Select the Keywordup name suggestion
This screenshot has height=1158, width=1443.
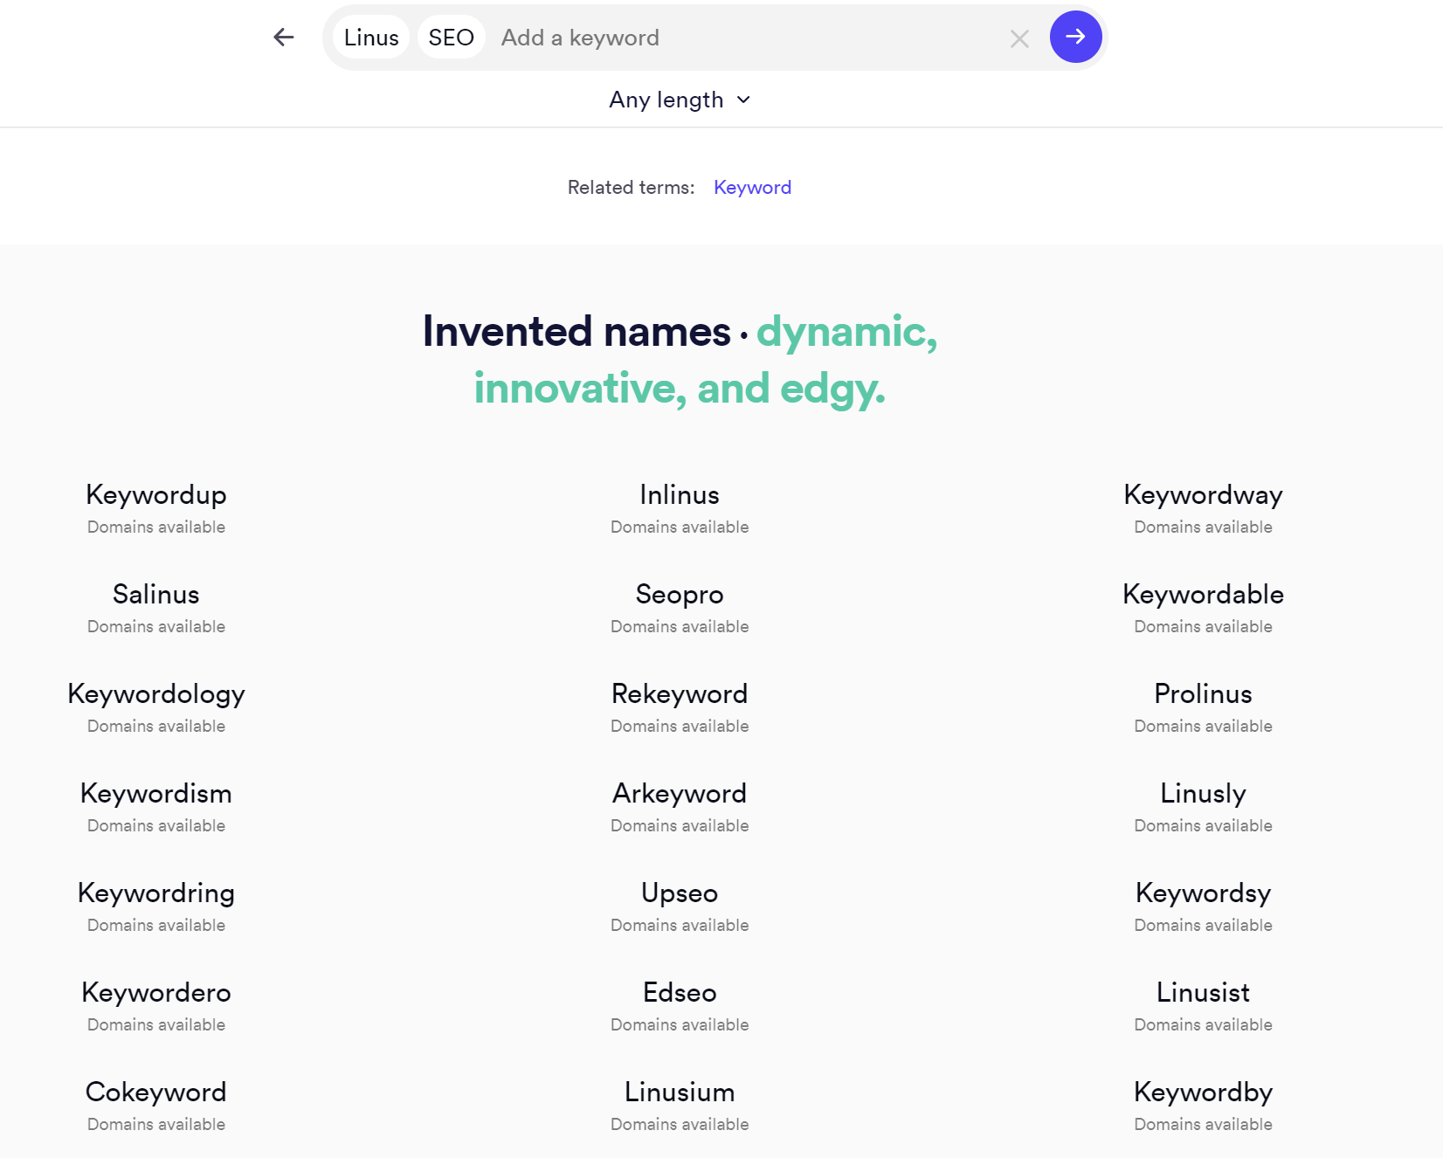156,495
